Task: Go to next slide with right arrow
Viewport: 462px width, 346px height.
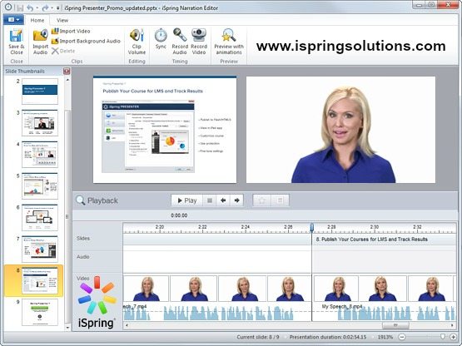Action: (x=236, y=200)
